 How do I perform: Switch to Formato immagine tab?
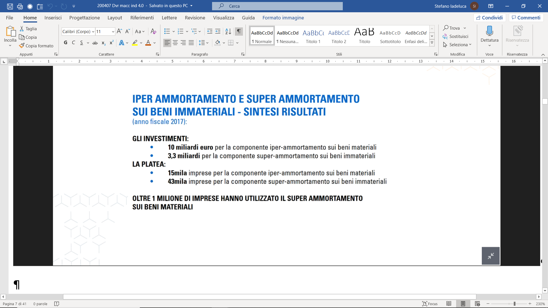283,18
